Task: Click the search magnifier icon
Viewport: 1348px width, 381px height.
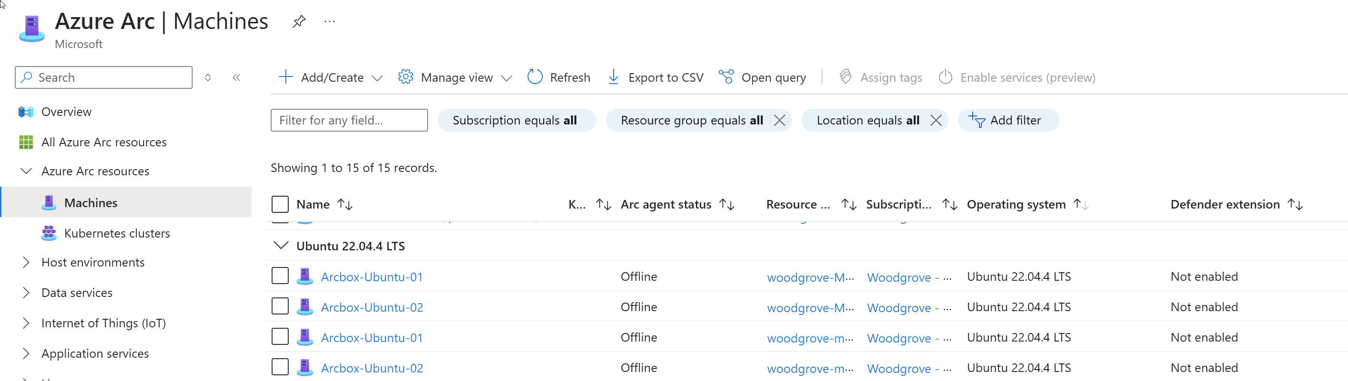Action: (26, 77)
